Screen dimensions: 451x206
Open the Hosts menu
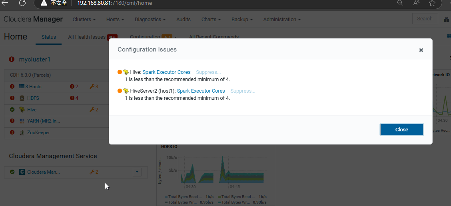[115, 19]
